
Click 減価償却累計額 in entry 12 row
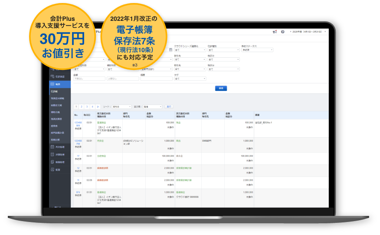[x=183, y=168]
